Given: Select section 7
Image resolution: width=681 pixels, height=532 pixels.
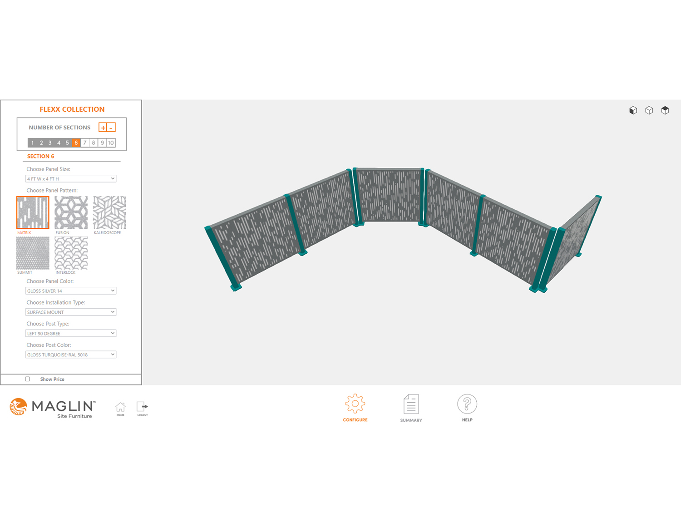Looking at the screenshot, I should tap(85, 143).
